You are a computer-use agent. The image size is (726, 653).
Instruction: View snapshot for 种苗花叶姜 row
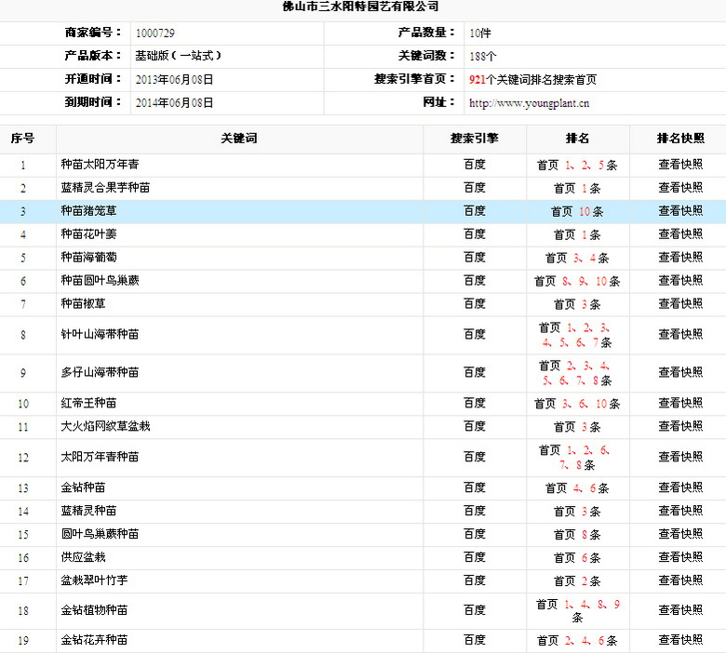pos(680,234)
